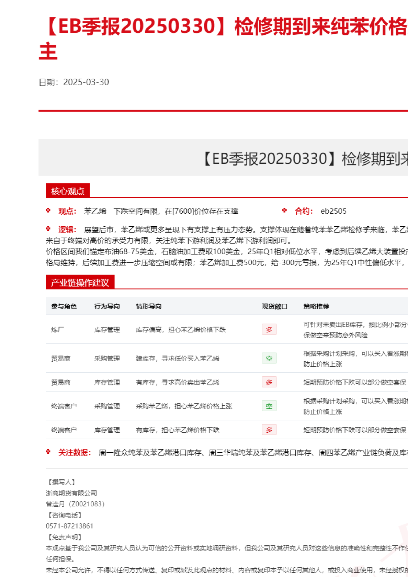Click the green 空 badge in 终端客户 采购管理 row

[269, 406]
